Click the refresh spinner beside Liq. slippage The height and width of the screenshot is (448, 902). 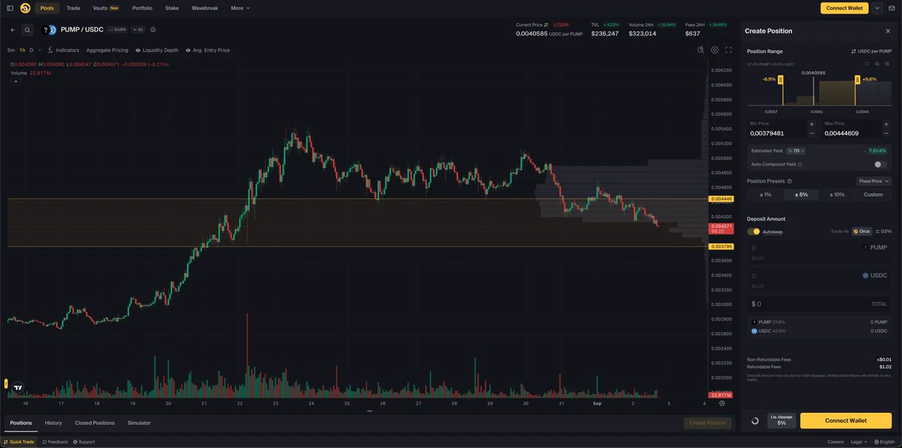tap(755, 421)
